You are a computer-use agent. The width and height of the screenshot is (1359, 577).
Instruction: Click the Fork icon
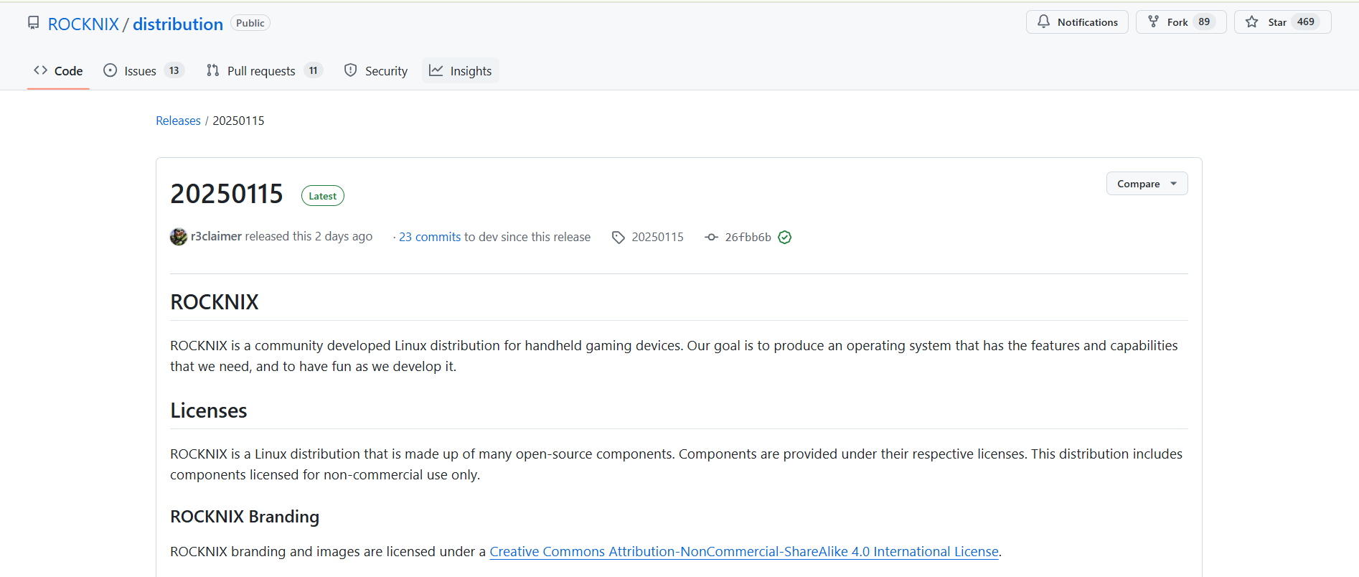[x=1153, y=22]
